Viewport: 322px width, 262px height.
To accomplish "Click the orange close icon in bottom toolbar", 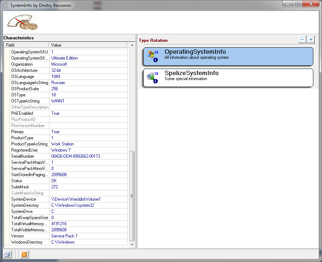I will point(24,254).
